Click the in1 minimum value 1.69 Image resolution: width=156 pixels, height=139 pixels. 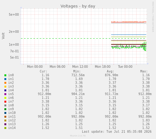click(x=79, y=79)
